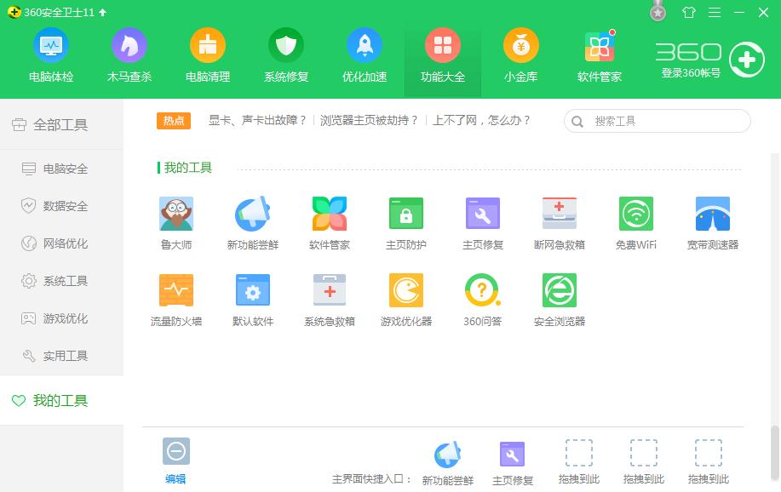Select 我的工具 in the sidebar
781x492 pixels.
62,400
